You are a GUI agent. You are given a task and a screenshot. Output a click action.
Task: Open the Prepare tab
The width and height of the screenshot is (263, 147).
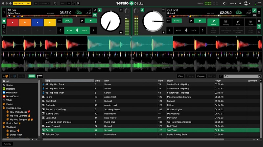tap(201, 76)
